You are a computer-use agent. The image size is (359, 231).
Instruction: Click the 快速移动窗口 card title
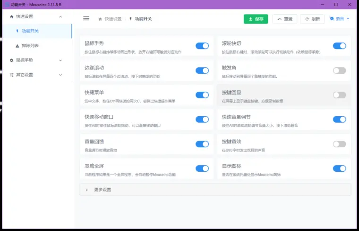[x=99, y=117]
